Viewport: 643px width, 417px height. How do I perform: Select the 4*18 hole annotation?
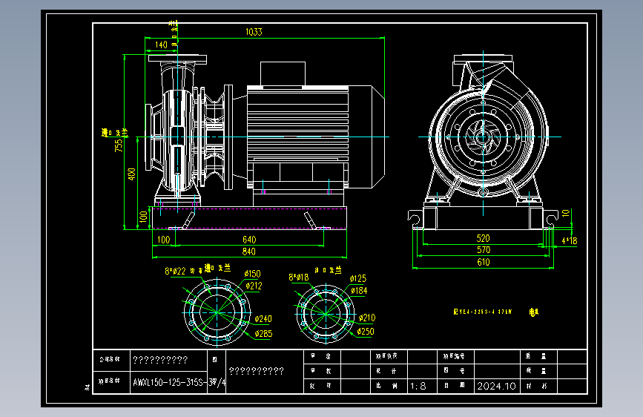point(569,241)
